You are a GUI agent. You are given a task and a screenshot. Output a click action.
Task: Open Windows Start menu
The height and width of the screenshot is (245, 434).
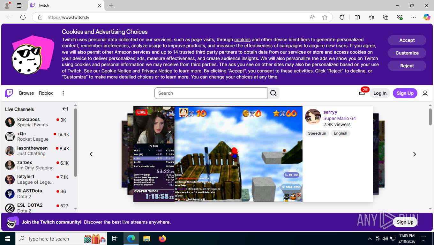coord(8,239)
